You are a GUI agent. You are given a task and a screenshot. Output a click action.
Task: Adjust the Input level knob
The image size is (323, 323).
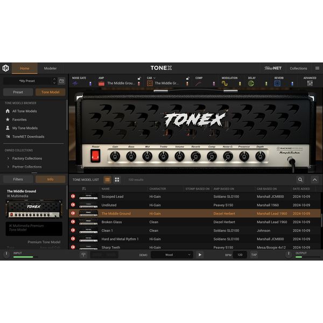pyautogui.click(x=6, y=254)
